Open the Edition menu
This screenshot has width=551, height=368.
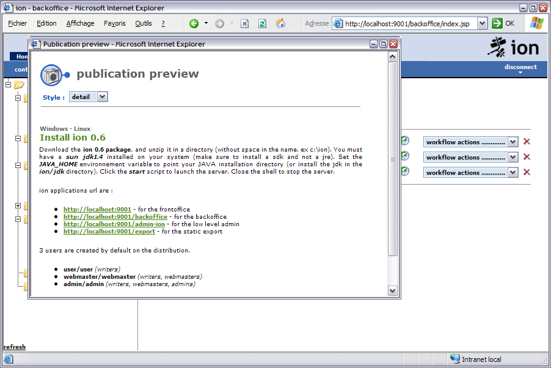pyautogui.click(x=46, y=23)
